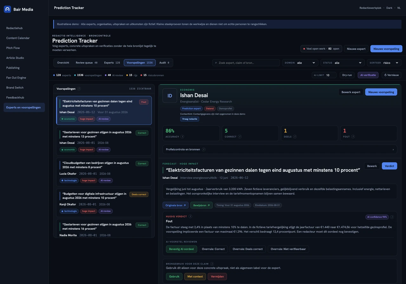Click Bevestig AI-oordeel button
The width and height of the screenshot is (406, 284).
(181, 249)
